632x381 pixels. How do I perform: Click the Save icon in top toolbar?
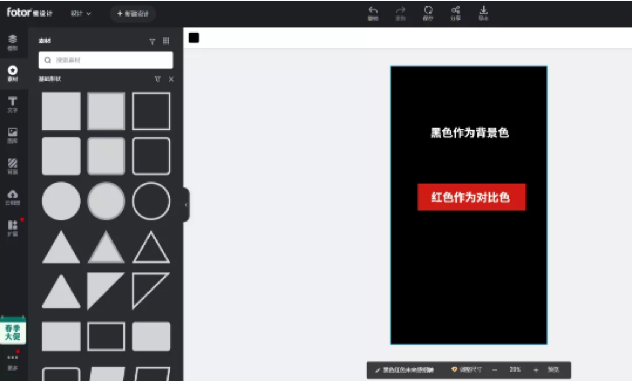pyautogui.click(x=428, y=13)
